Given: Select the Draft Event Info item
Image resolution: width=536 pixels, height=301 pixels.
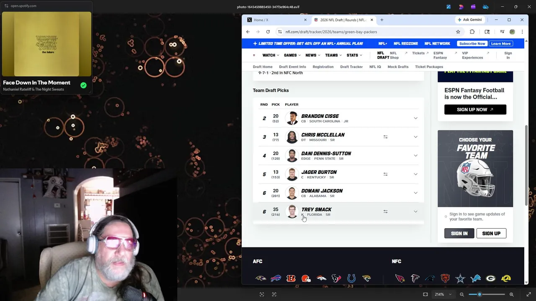Looking at the screenshot, I should (292, 67).
